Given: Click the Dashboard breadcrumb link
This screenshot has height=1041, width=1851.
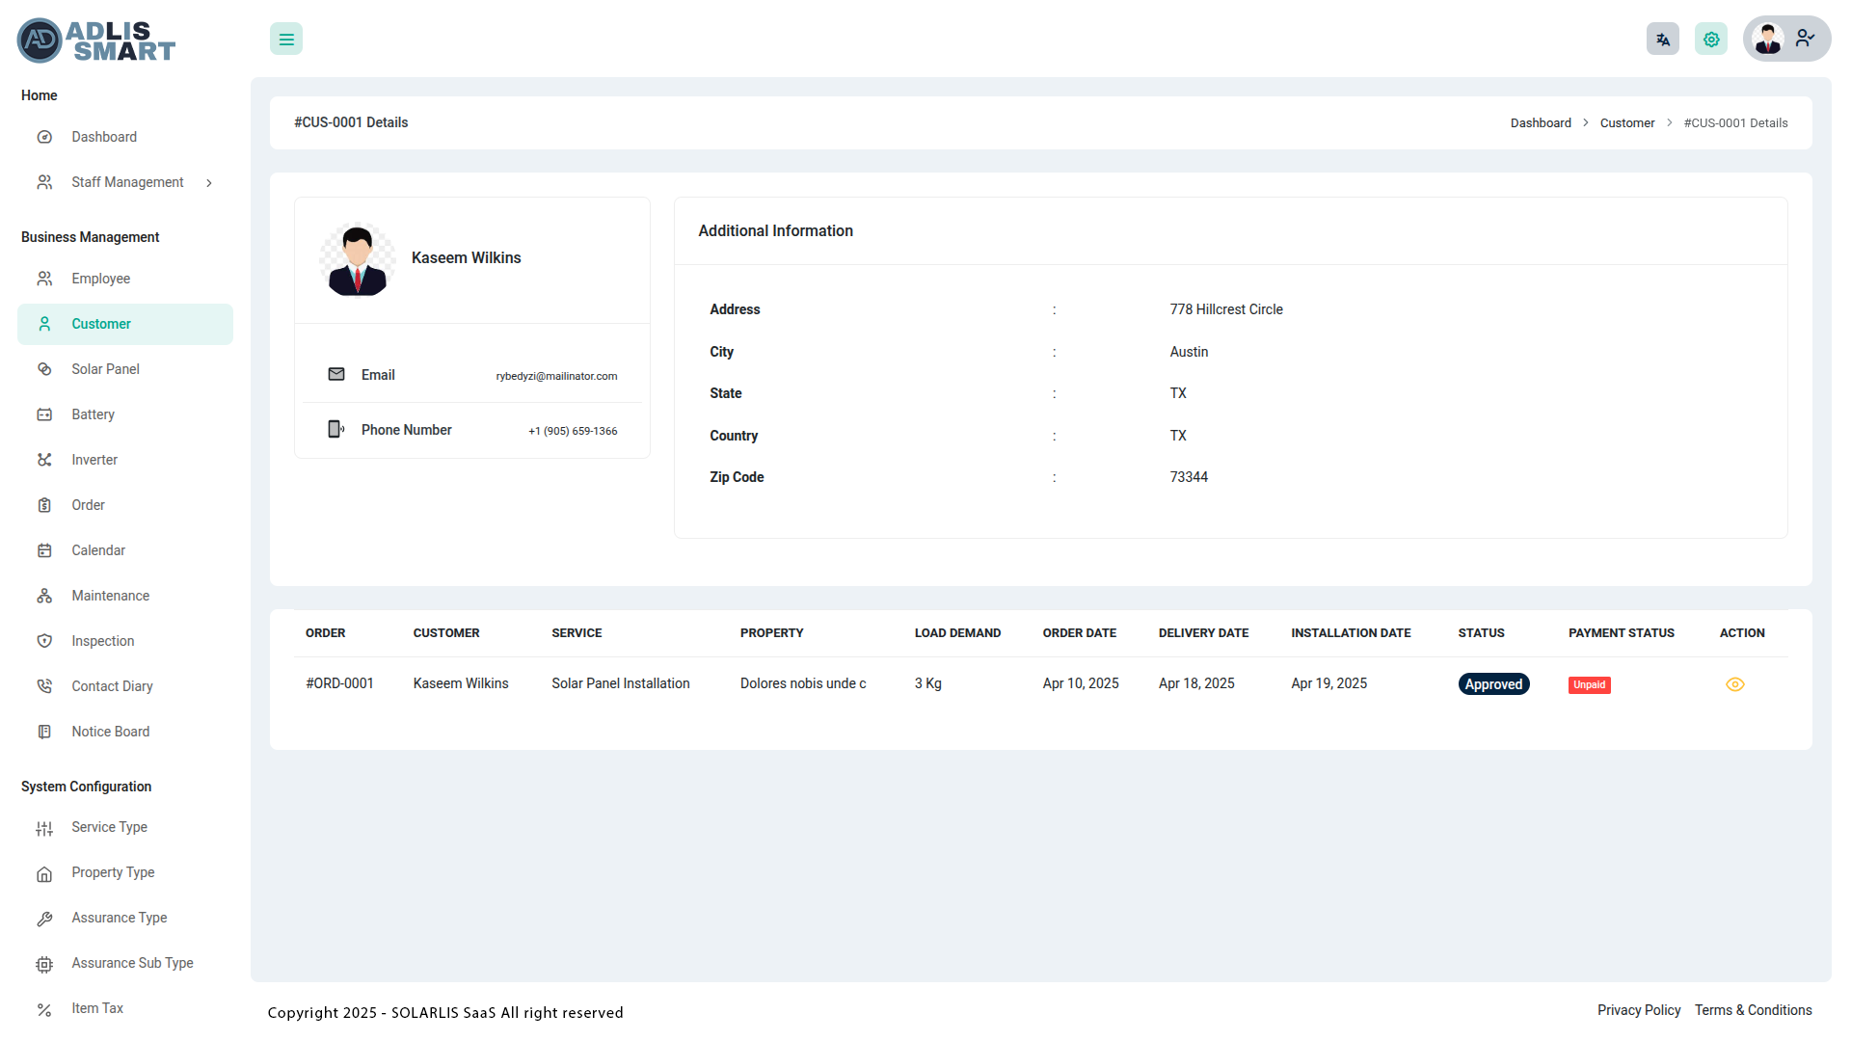Looking at the screenshot, I should coord(1540,123).
